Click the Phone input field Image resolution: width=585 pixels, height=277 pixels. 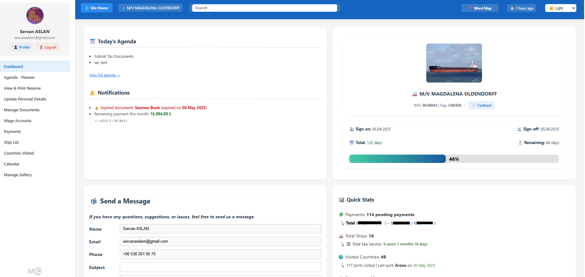[x=220, y=254]
